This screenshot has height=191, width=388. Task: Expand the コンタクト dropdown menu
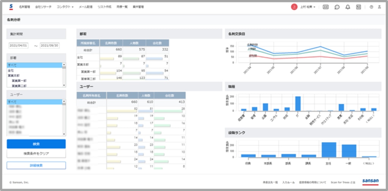click(65, 7)
